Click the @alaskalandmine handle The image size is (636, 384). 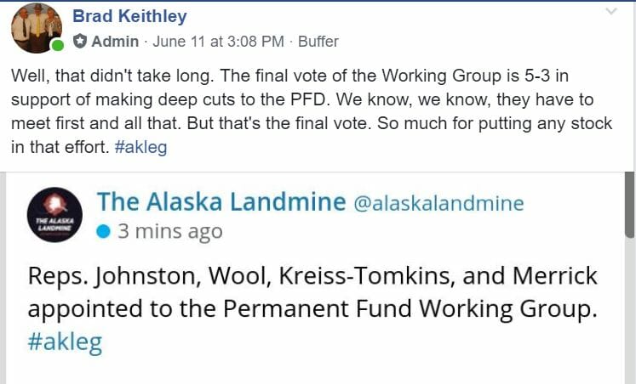[x=438, y=203]
